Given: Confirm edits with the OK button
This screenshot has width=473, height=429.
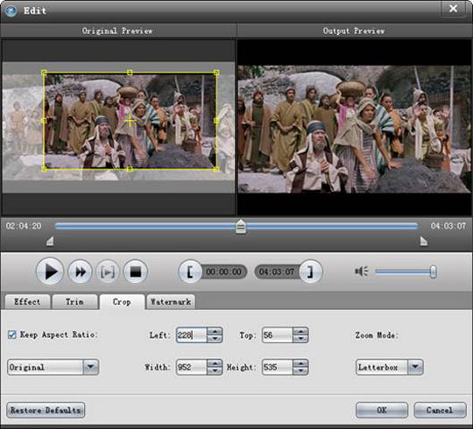Looking at the screenshot, I should [x=382, y=410].
